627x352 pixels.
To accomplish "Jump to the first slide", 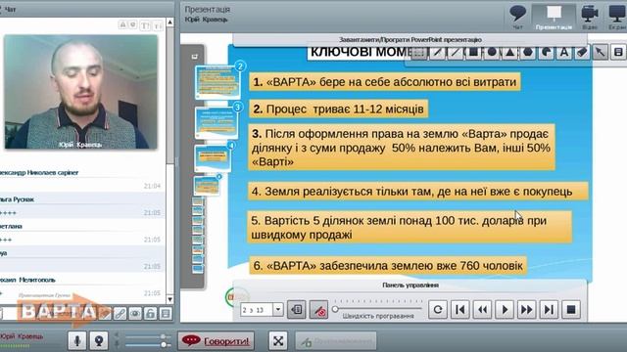I will coord(460,309).
